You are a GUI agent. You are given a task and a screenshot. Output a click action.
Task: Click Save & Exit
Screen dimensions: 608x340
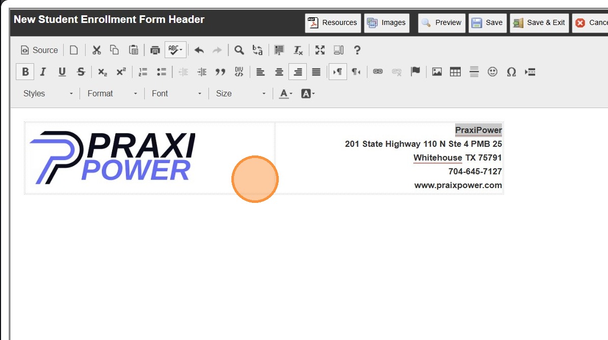[539, 23]
